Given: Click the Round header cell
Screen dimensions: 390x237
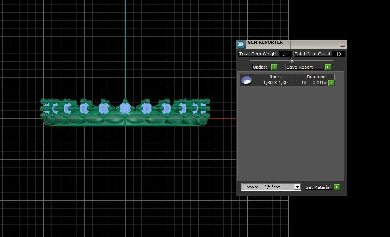Looking at the screenshot, I should coord(275,77).
